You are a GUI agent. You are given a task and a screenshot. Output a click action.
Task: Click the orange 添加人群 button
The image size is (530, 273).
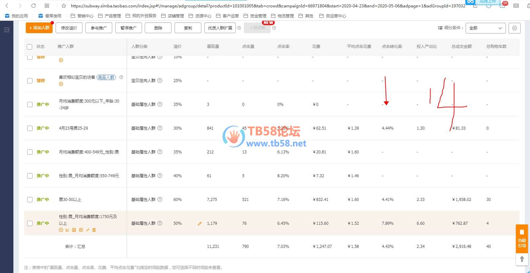[x=39, y=28]
